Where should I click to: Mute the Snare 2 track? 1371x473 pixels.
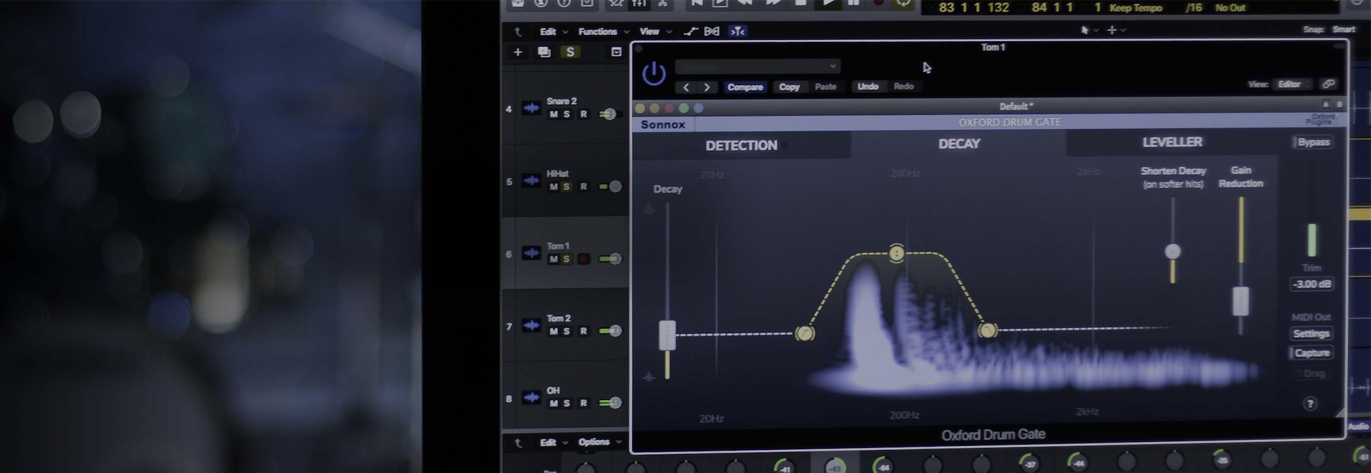[x=554, y=114]
